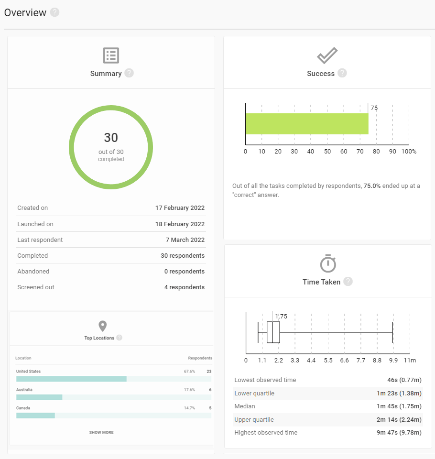This screenshot has height=459, width=435.
Task: Expand locations list with Show More
Action: (101, 432)
